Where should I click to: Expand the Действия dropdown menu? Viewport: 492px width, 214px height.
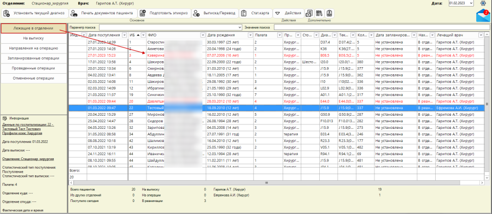click(x=288, y=13)
